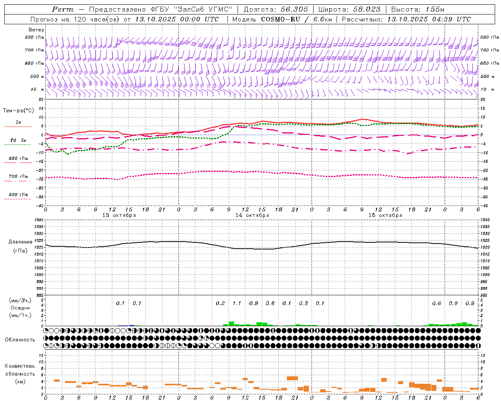Click the "0.3" precipitation amount
The height and width of the screenshot is (401, 501).
click(303, 303)
